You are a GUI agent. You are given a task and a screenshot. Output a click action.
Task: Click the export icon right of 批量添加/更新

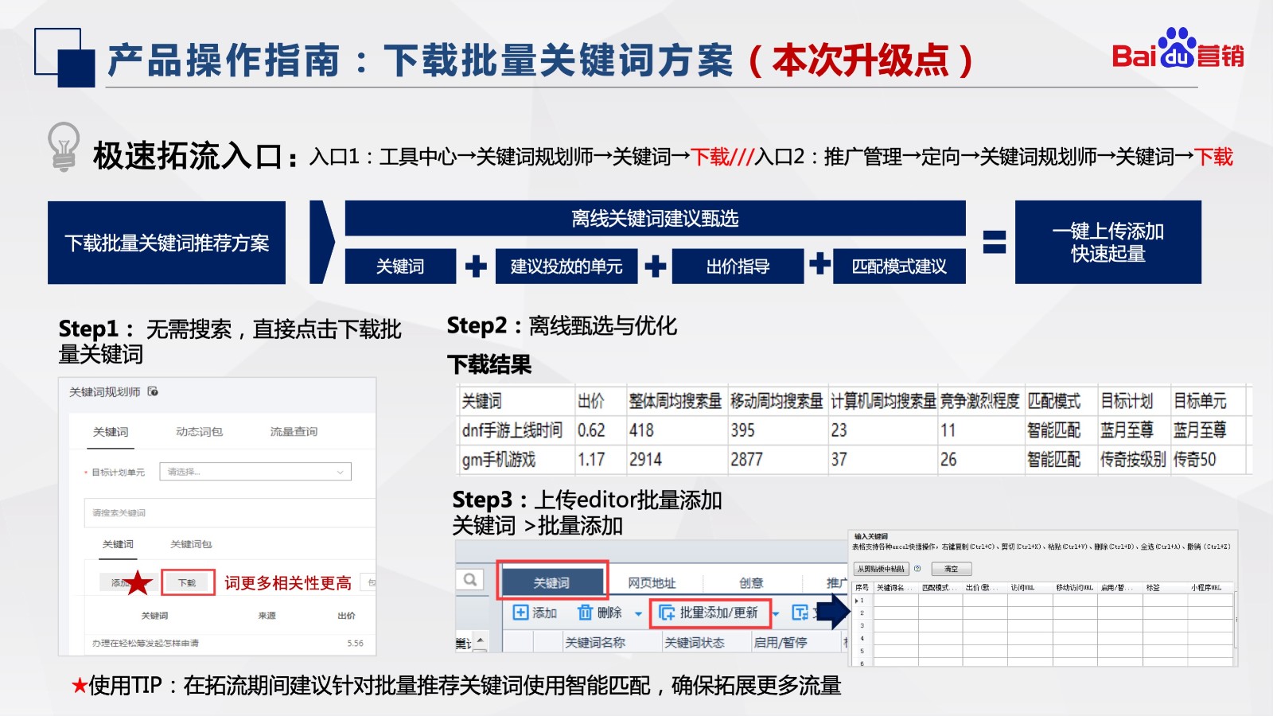pos(799,613)
